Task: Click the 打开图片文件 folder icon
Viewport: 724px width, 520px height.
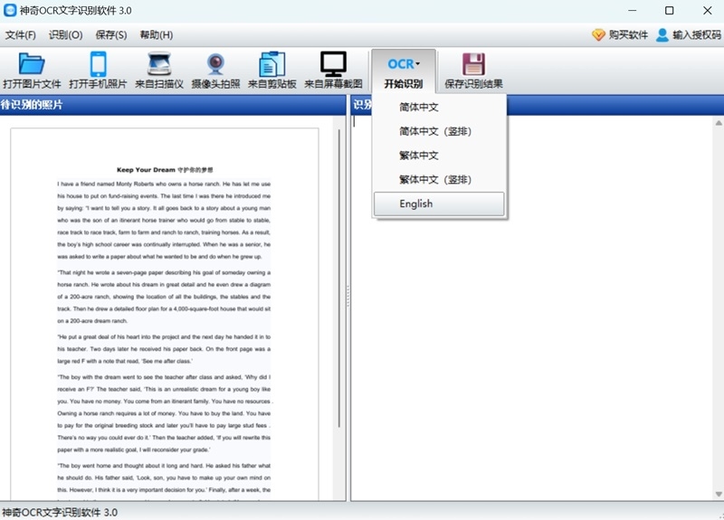Action: (x=32, y=64)
